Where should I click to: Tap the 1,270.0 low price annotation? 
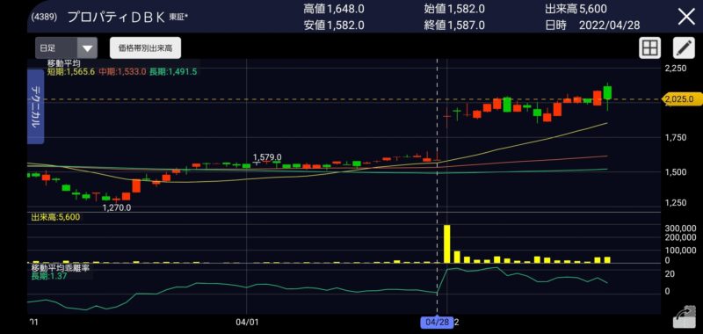(x=117, y=207)
